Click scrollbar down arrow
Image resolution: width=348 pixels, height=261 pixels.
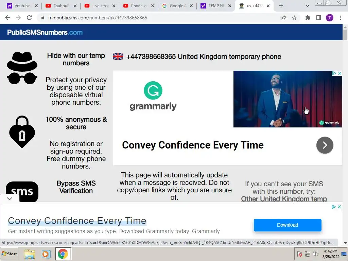pyautogui.click(x=345, y=243)
